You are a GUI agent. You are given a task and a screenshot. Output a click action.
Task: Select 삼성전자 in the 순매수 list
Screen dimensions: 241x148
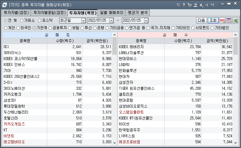126,83
